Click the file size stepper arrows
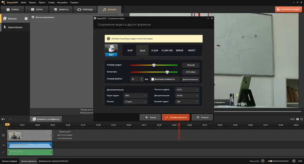The height and width of the screenshot is (164, 304). point(141,79)
